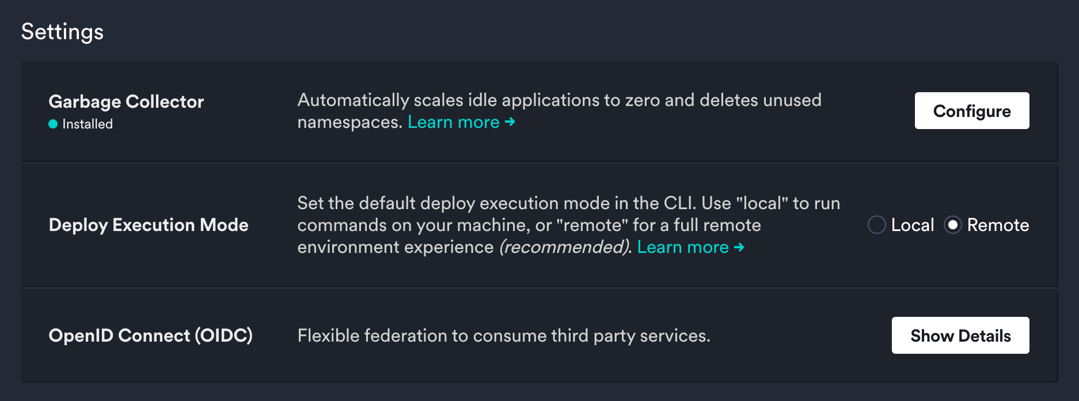1079x401 pixels.
Task: Enable Remote deploy execution mode
Action: [953, 225]
